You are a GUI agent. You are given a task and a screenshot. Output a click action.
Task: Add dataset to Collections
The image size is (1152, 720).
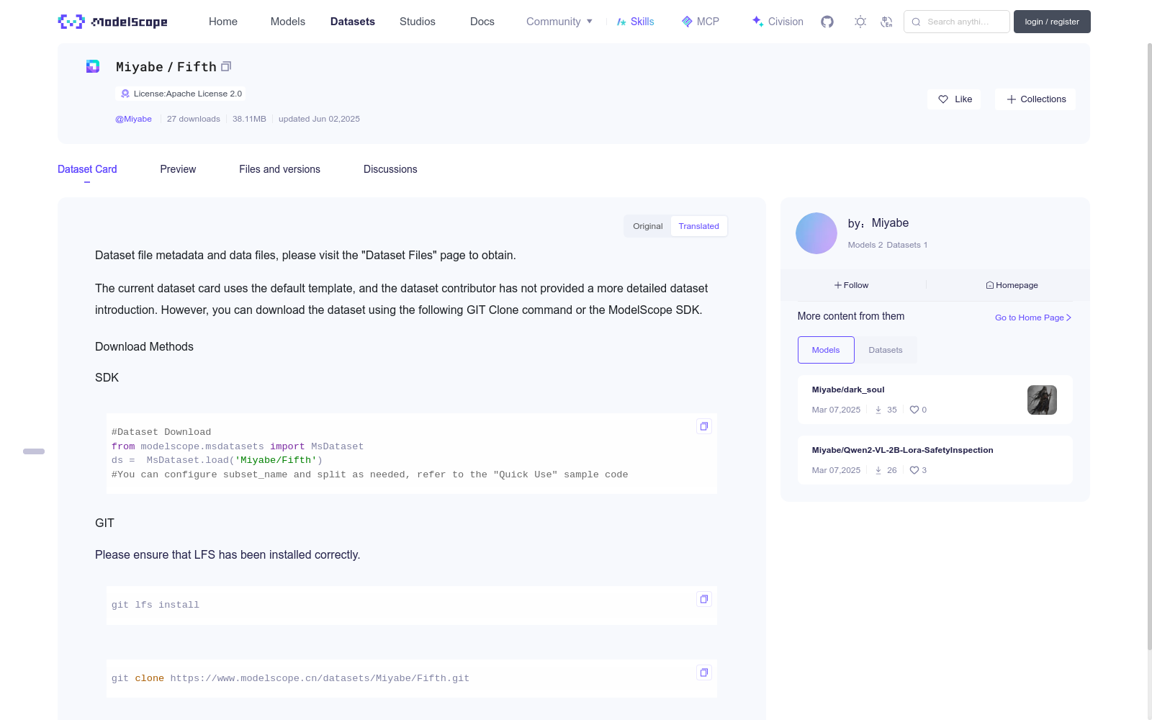pyautogui.click(x=1035, y=99)
